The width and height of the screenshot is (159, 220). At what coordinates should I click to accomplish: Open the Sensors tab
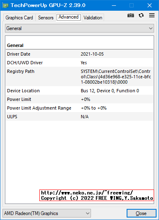pos(45,18)
